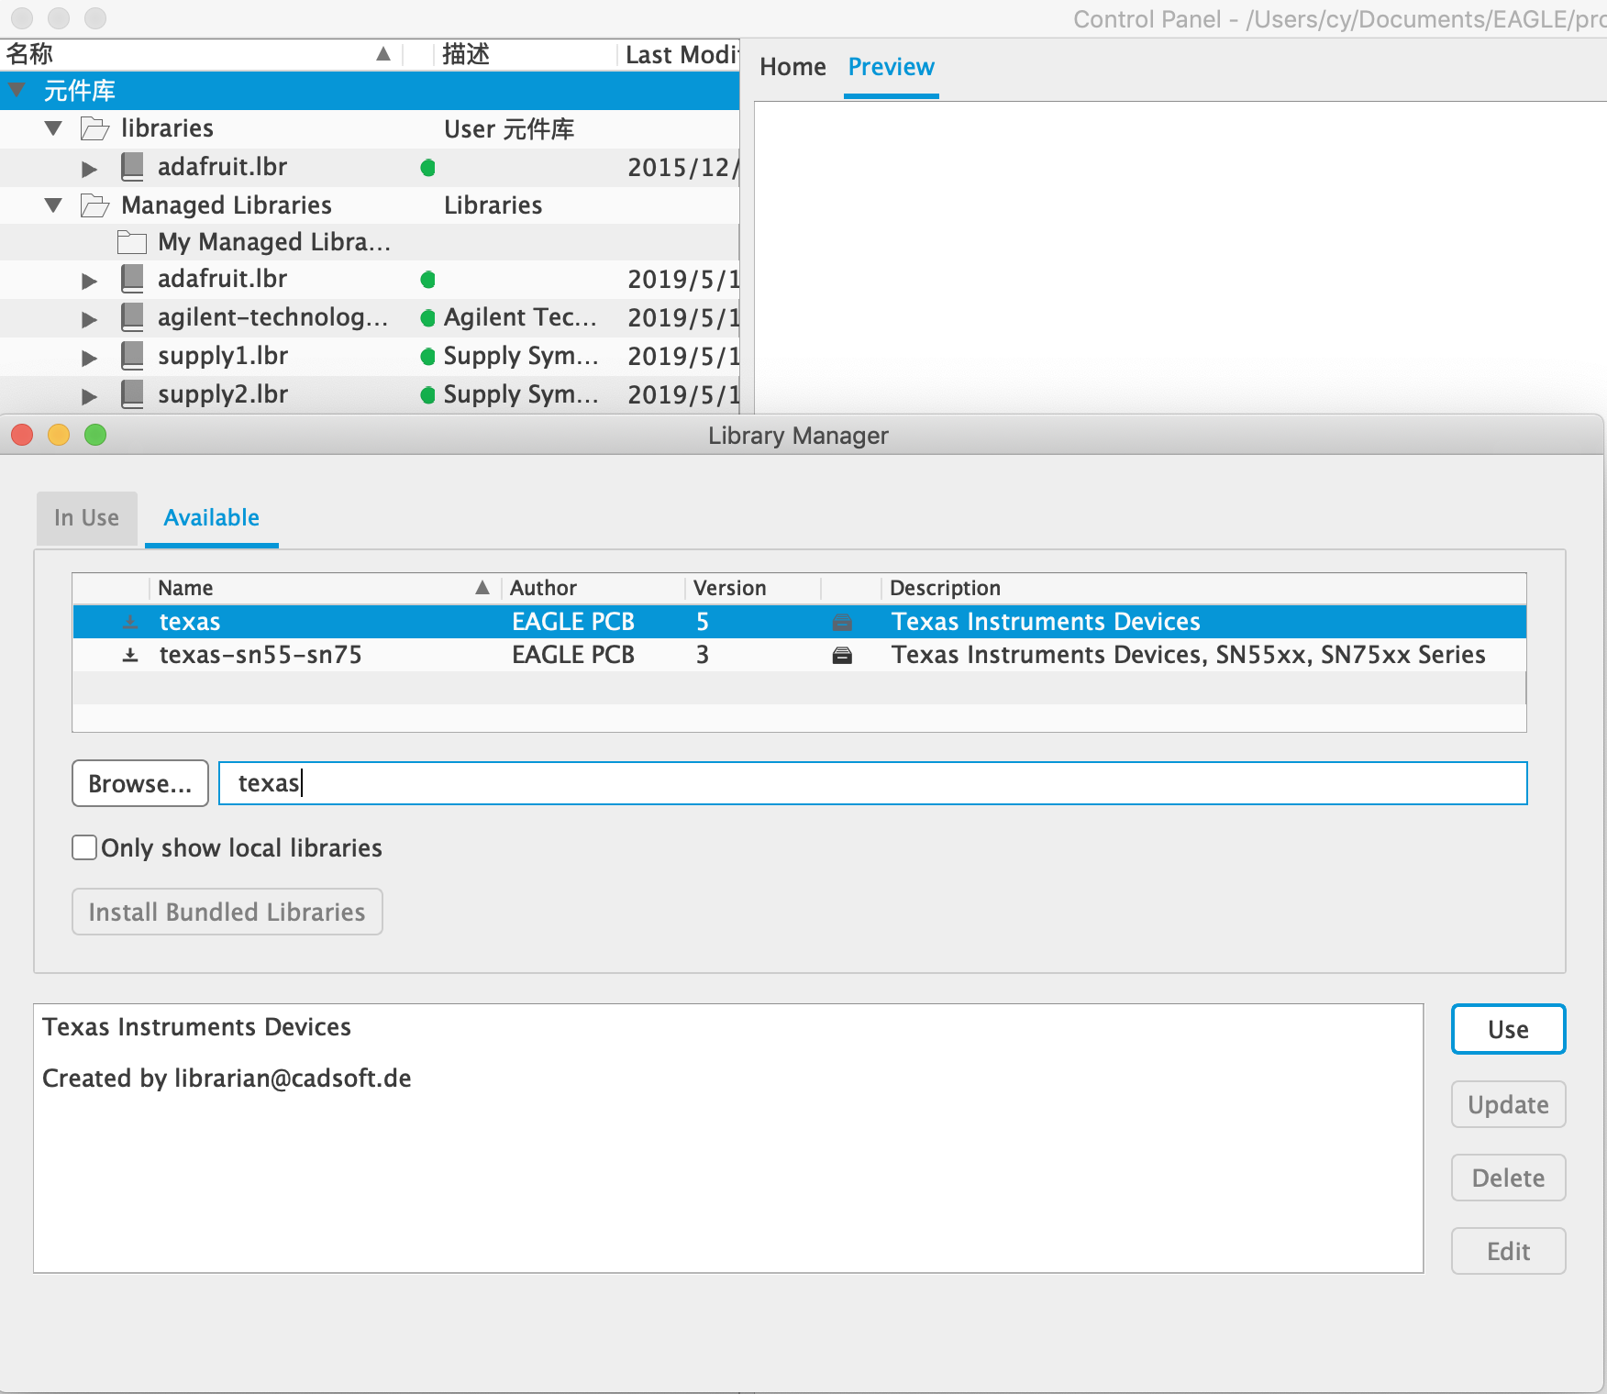This screenshot has height=1394, width=1607.
Task: Expand adafruit.lbr under Managed Libraries
Action: 89,281
